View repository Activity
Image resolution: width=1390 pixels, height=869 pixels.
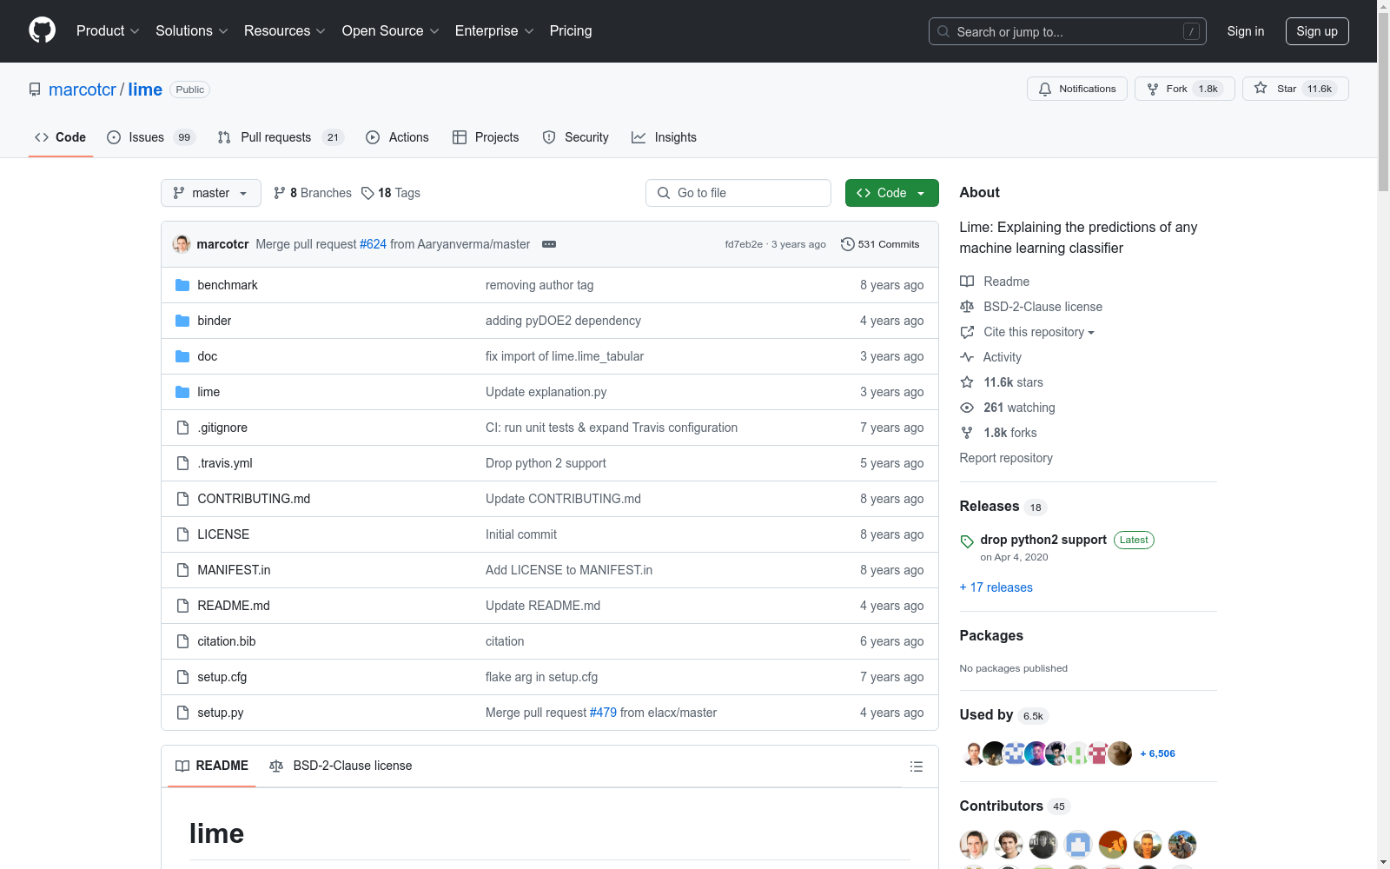click(x=991, y=357)
